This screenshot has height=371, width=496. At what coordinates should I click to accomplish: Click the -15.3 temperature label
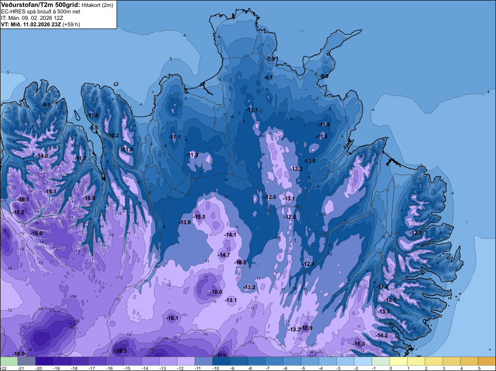pyautogui.click(x=359, y=344)
